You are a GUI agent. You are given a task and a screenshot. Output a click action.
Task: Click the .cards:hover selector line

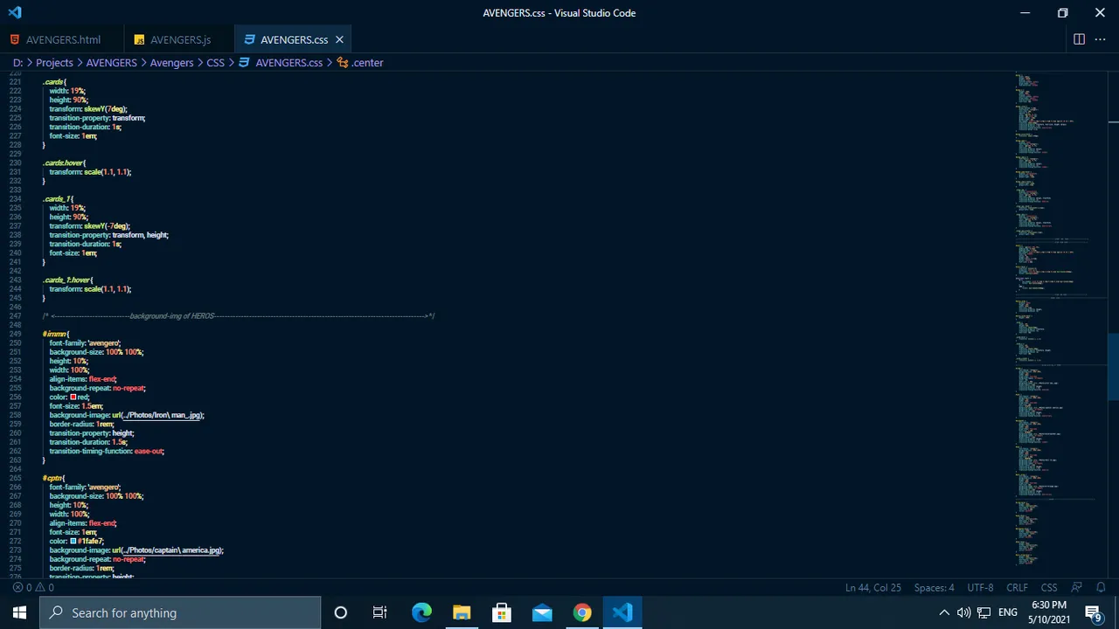[64, 162]
